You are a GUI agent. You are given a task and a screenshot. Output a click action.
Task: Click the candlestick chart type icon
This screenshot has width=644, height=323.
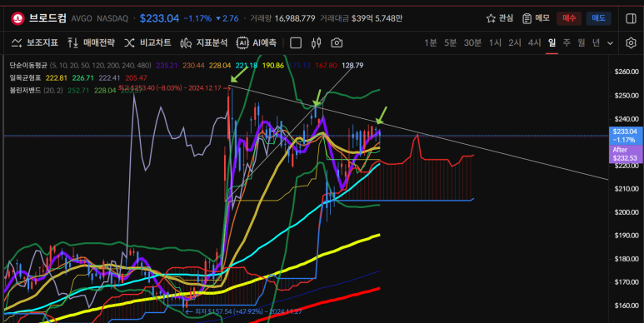[x=316, y=42]
